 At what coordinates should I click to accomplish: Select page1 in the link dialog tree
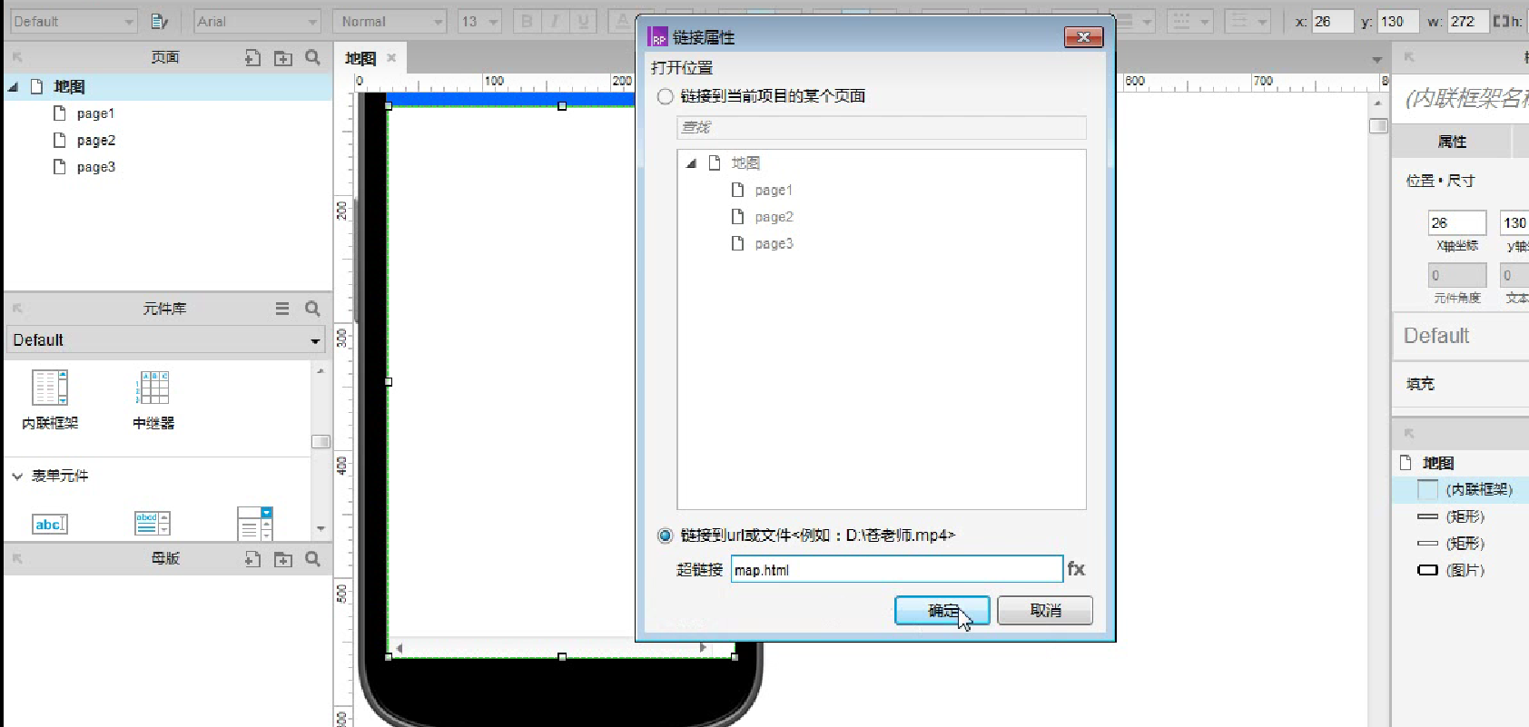(x=774, y=191)
